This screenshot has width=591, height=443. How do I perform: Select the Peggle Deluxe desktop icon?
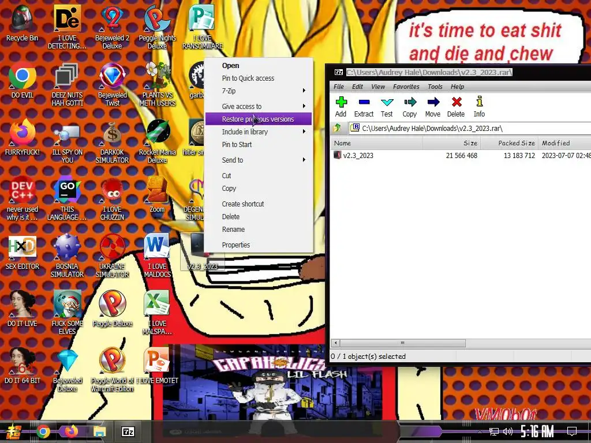[113, 308]
